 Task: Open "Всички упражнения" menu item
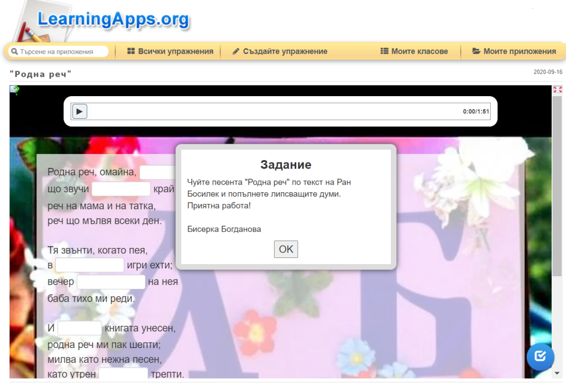[x=170, y=51]
